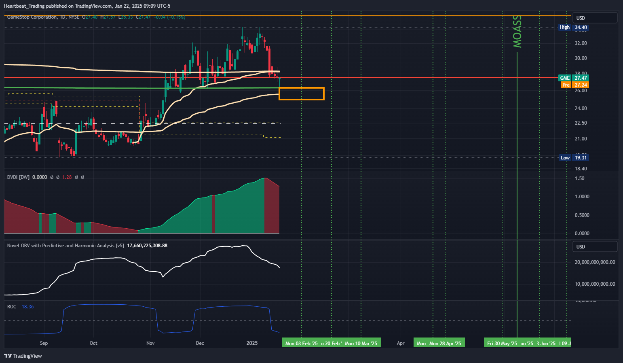Click the 1.50 value on the DVDI axis

pos(580,178)
